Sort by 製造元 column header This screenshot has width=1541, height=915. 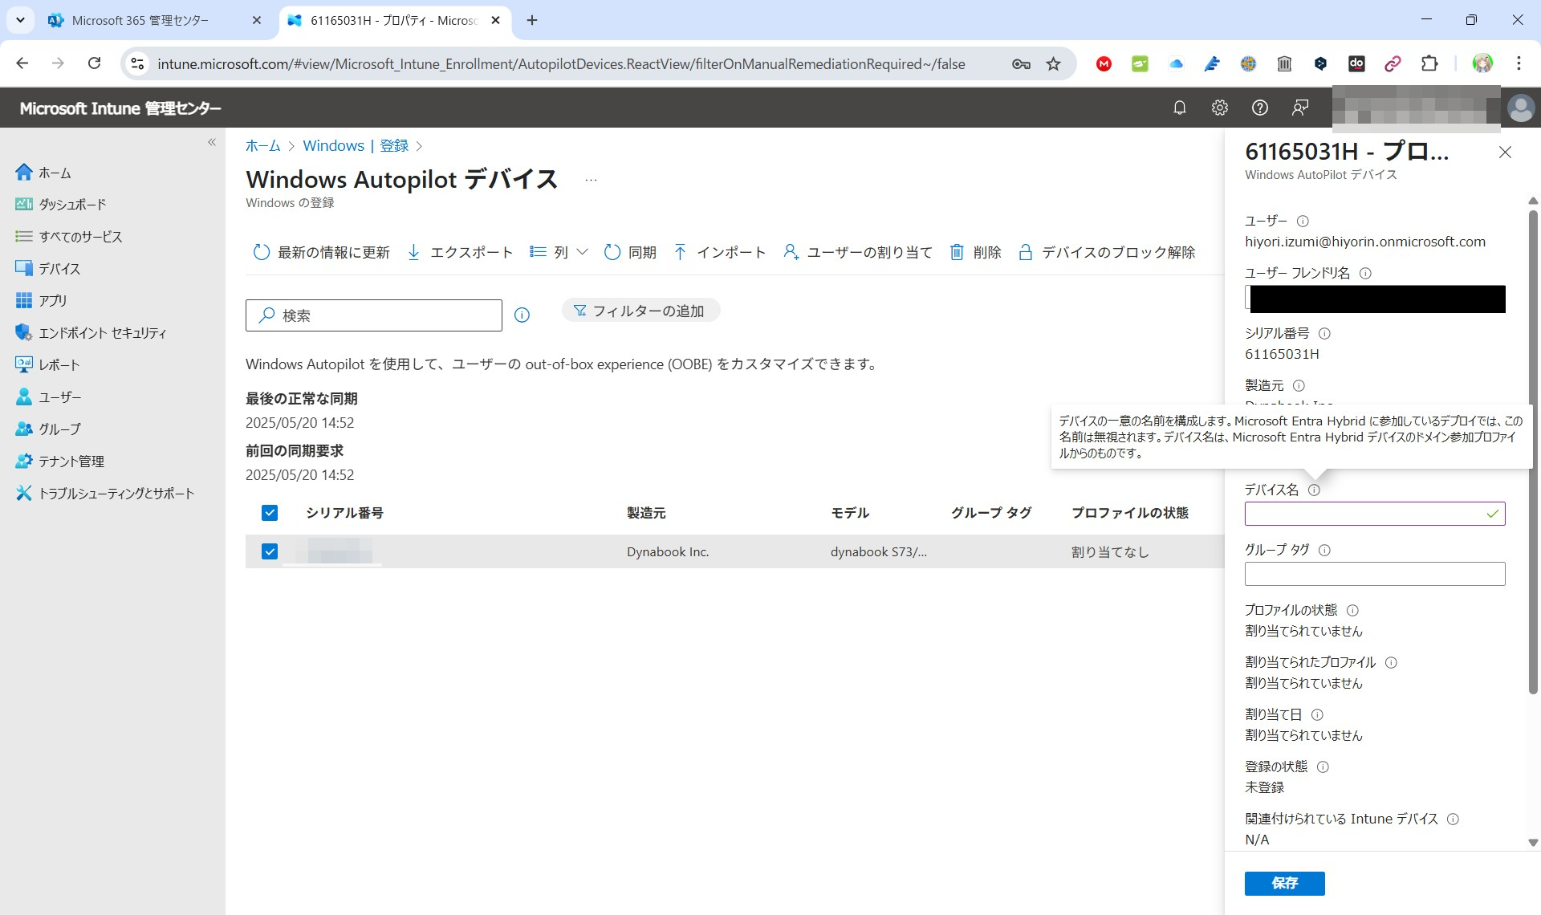[x=646, y=513]
